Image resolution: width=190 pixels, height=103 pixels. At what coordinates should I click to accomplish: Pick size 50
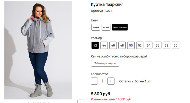pyautogui.click(x=131, y=45)
